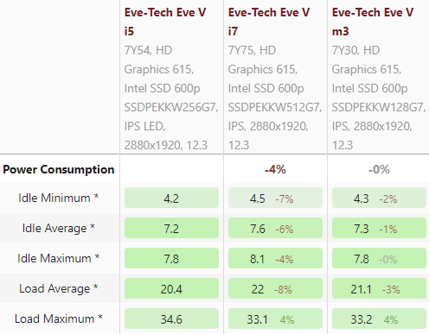
Task: Click the i7 overall -4% summary
Action: pos(275,169)
